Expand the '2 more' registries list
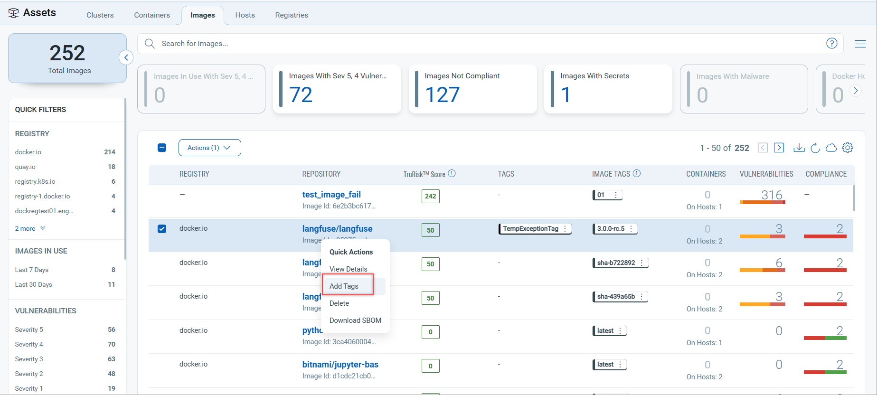 pyautogui.click(x=30, y=228)
